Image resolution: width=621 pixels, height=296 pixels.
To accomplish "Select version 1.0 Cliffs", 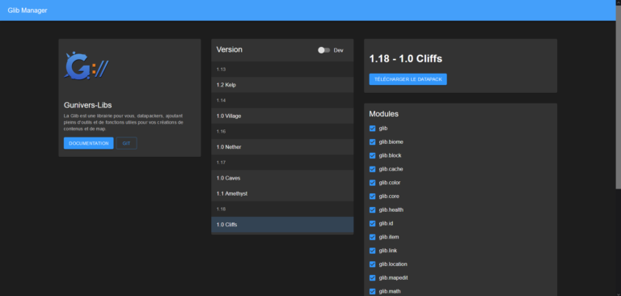I will pos(282,225).
